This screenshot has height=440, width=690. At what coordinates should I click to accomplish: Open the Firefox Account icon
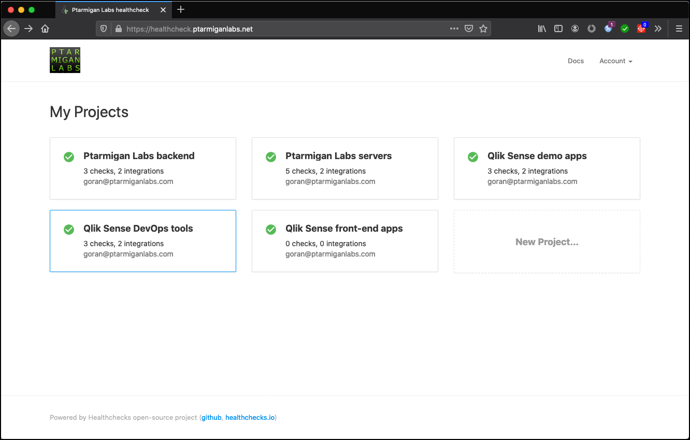(x=575, y=29)
